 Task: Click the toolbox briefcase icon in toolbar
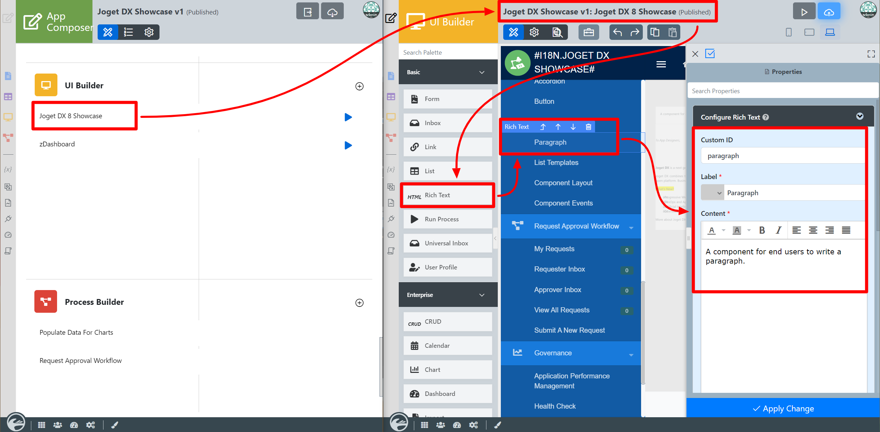click(588, 32)
